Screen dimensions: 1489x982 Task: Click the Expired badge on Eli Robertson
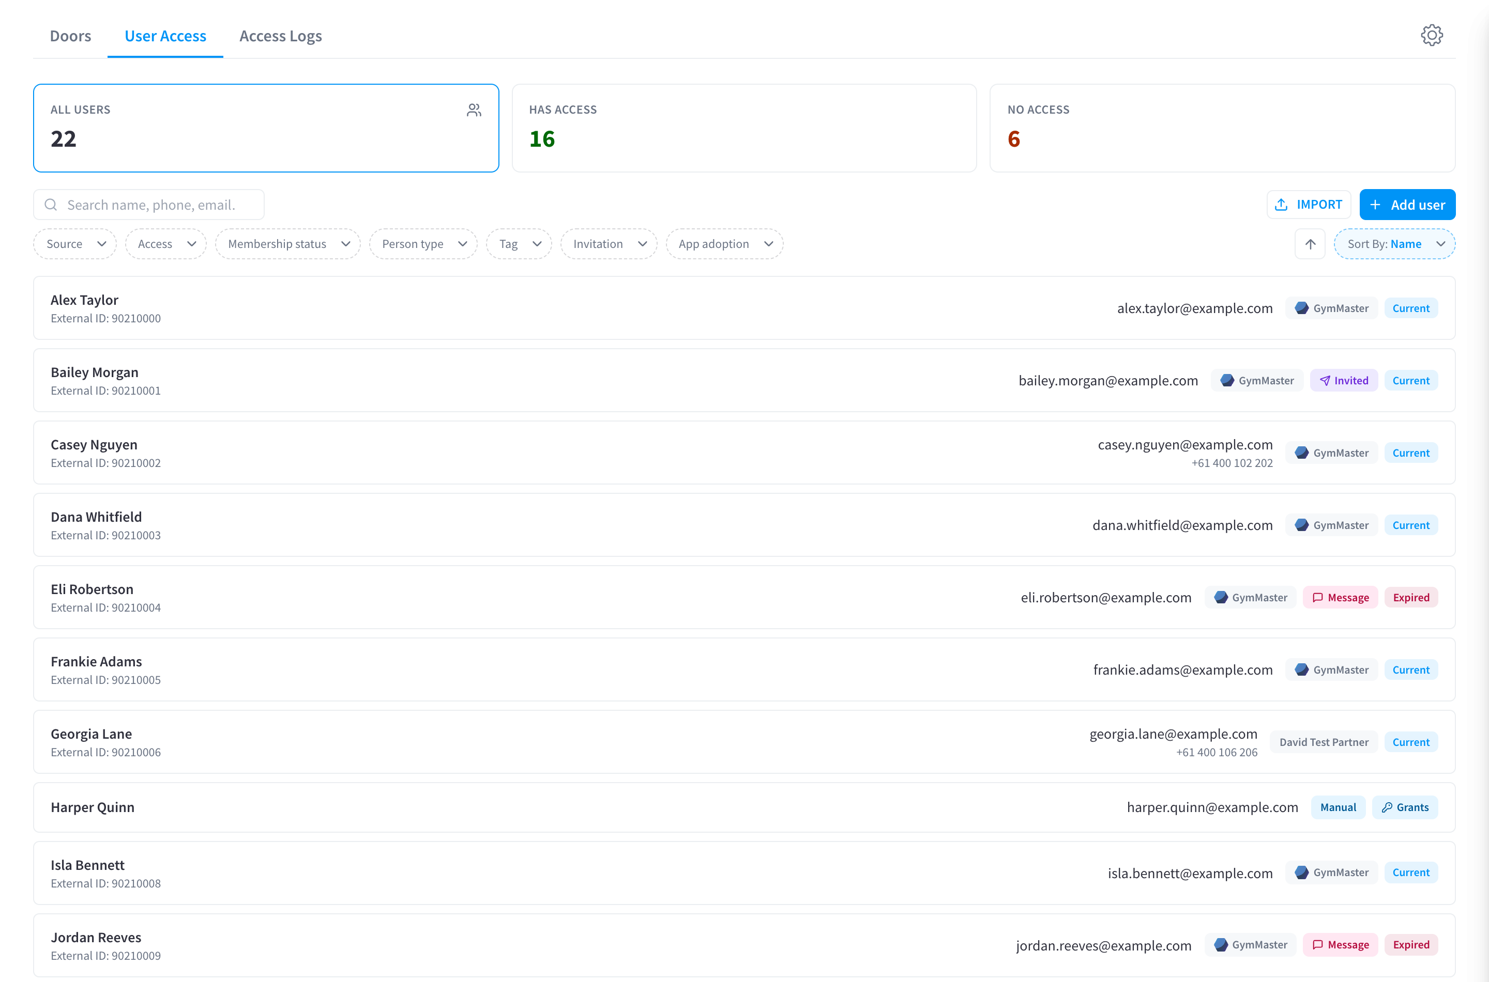tap(1410, 598)
